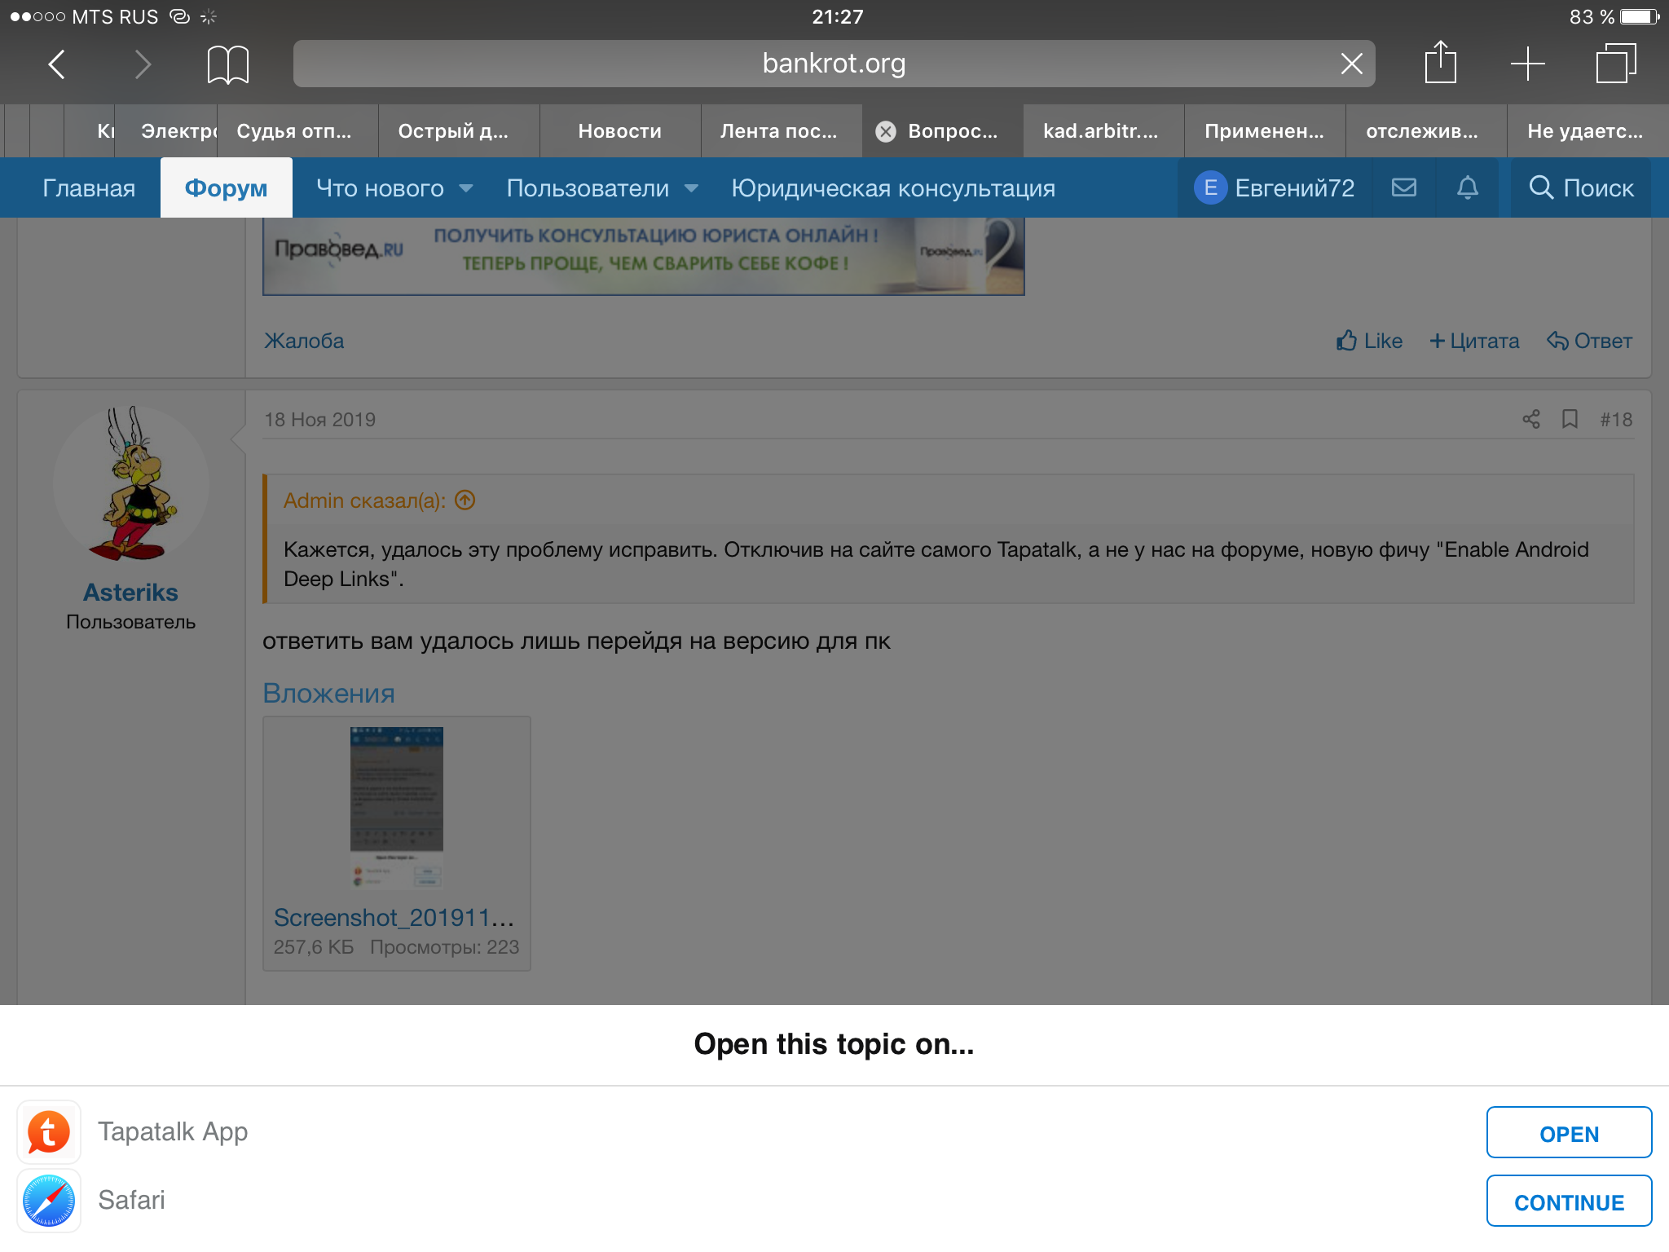Like the post above
1669x1252 pixels.
[1369, 341]
